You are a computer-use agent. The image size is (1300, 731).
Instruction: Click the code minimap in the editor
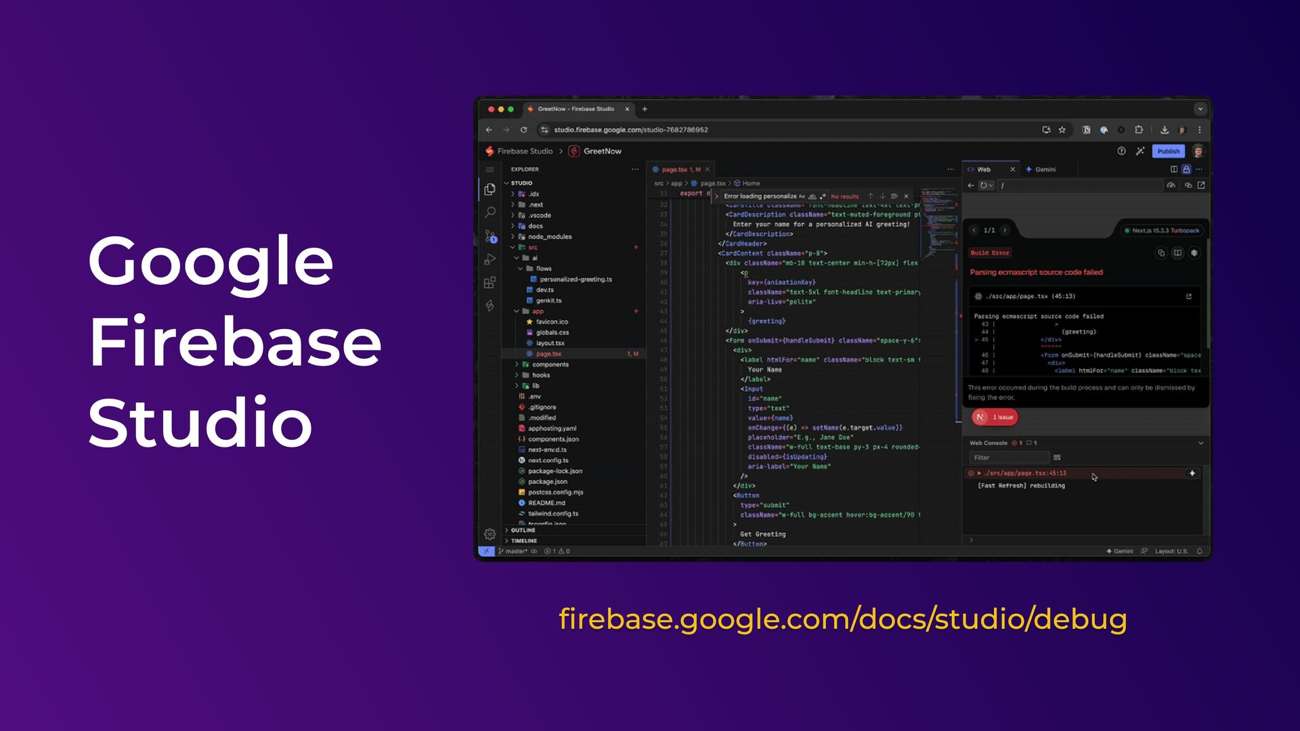click(940, 223)
